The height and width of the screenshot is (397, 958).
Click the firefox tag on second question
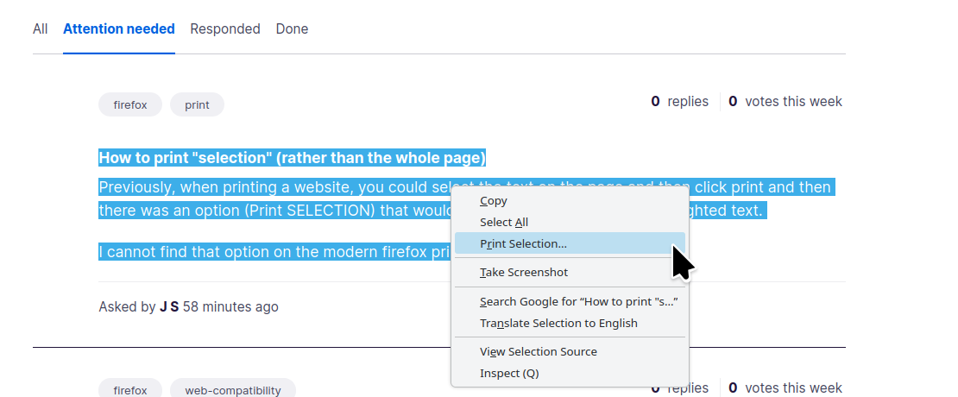[130, 390]
